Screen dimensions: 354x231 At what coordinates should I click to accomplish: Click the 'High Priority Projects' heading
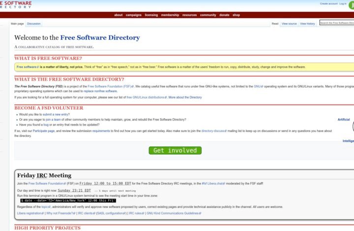[47, 228]
